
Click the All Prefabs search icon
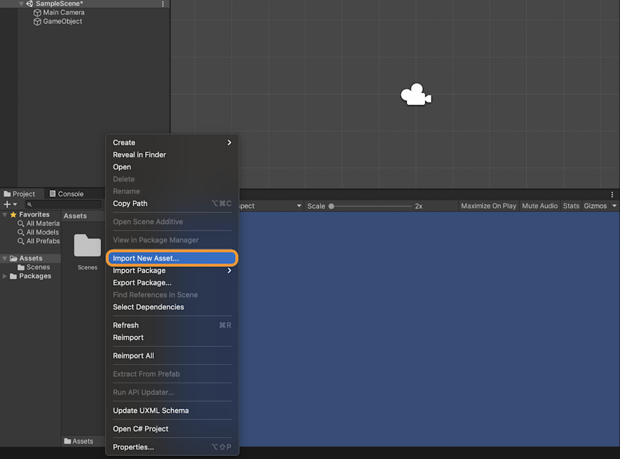click(x=21, y=241)
